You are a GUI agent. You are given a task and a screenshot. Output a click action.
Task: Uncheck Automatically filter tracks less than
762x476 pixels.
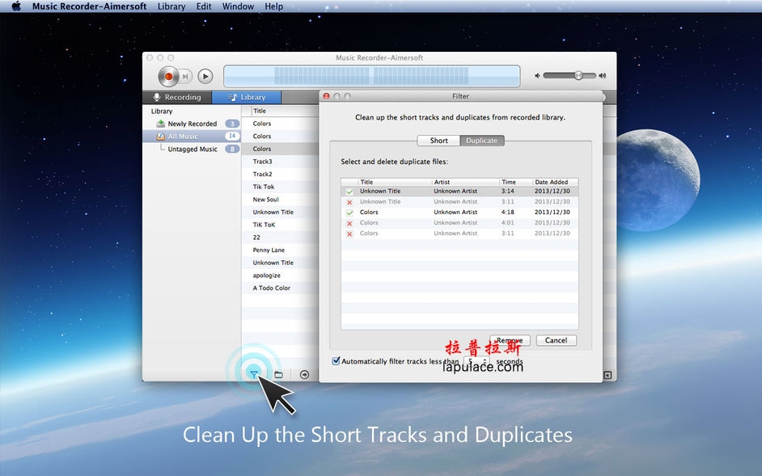coord(336,361)
